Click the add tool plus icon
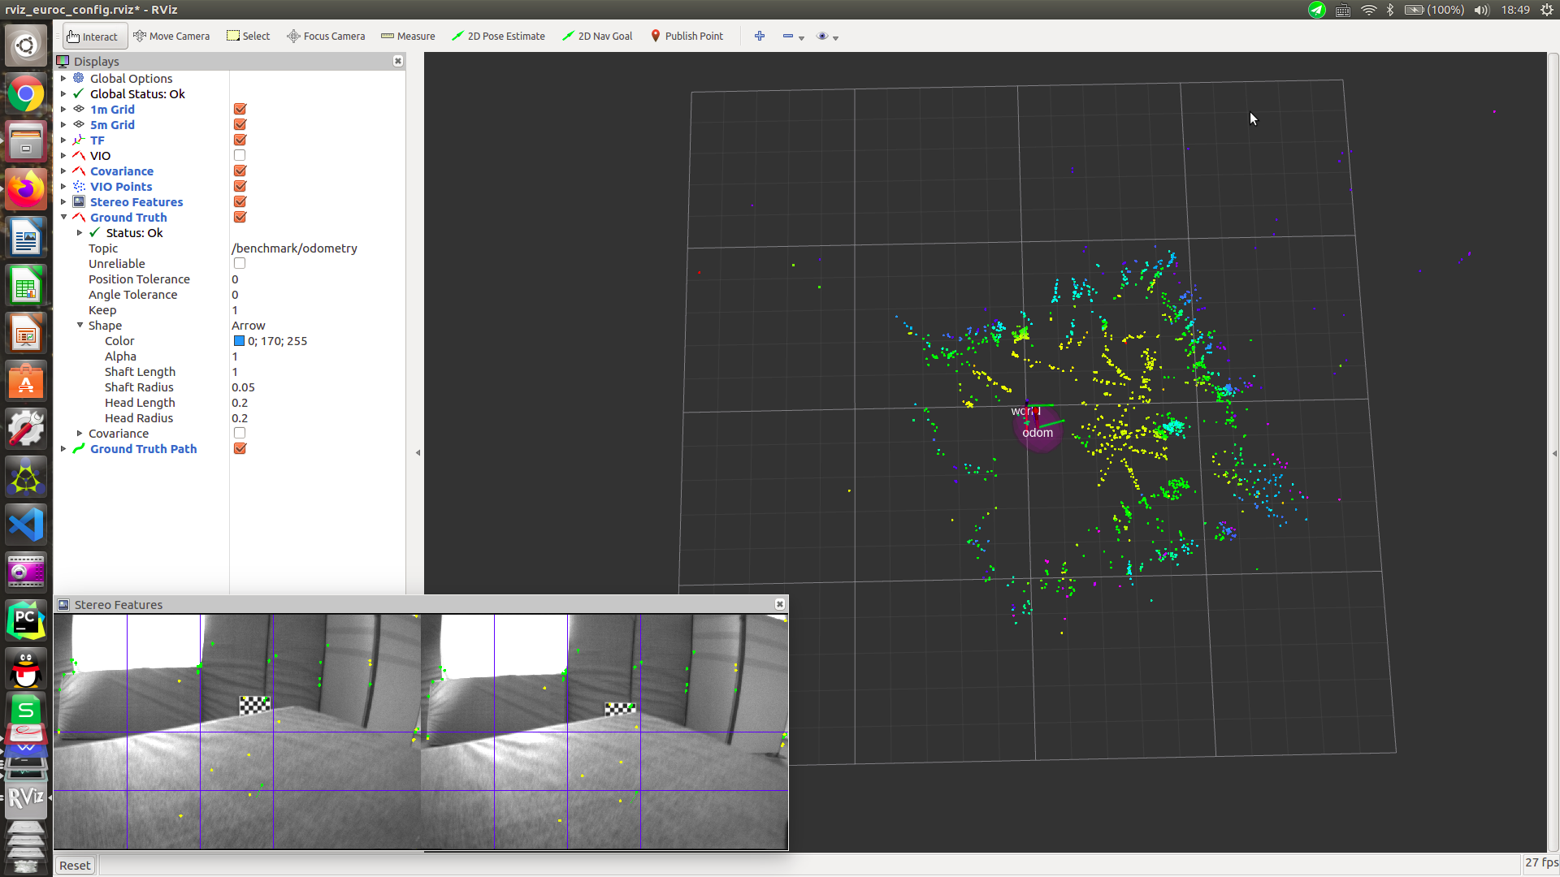Image resolution: width=1560 pixels, height=877 pixels. pos(760,36)
